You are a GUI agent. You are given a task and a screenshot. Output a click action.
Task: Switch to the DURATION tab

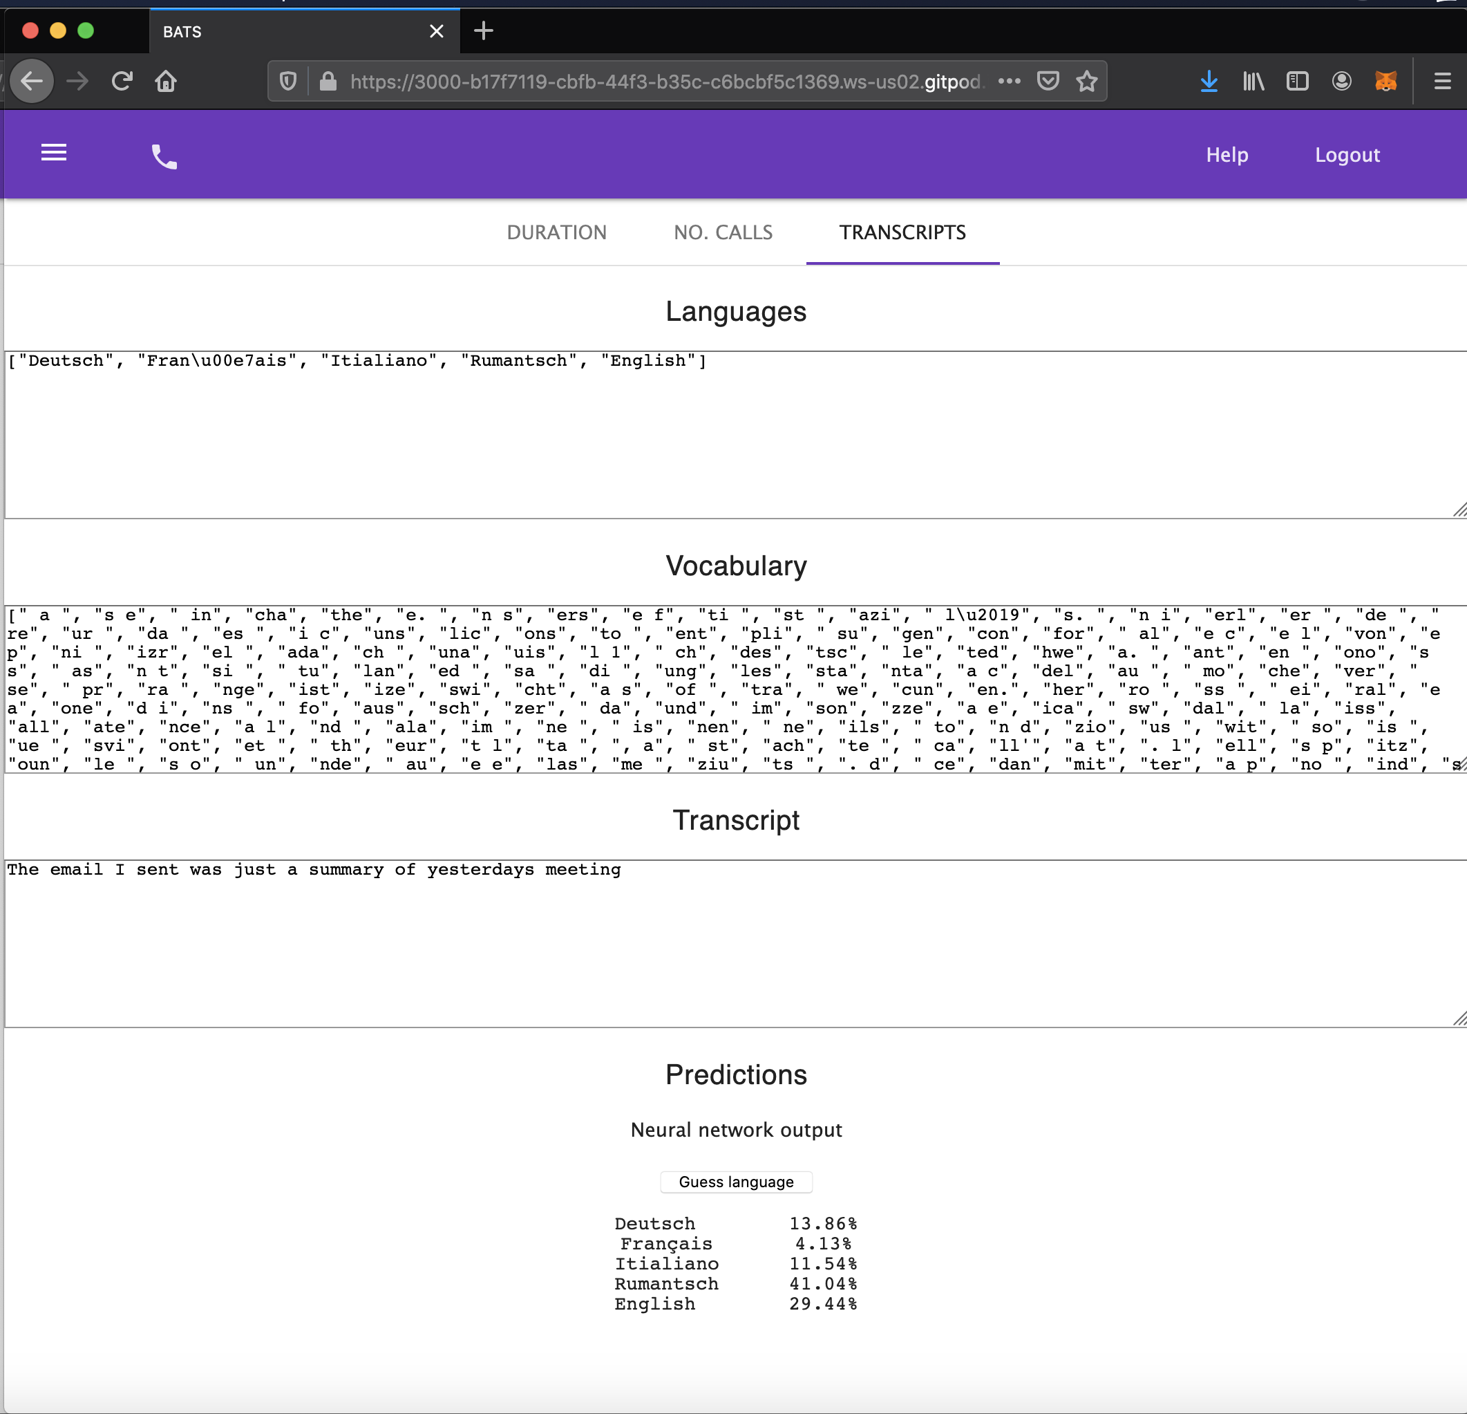556,232
